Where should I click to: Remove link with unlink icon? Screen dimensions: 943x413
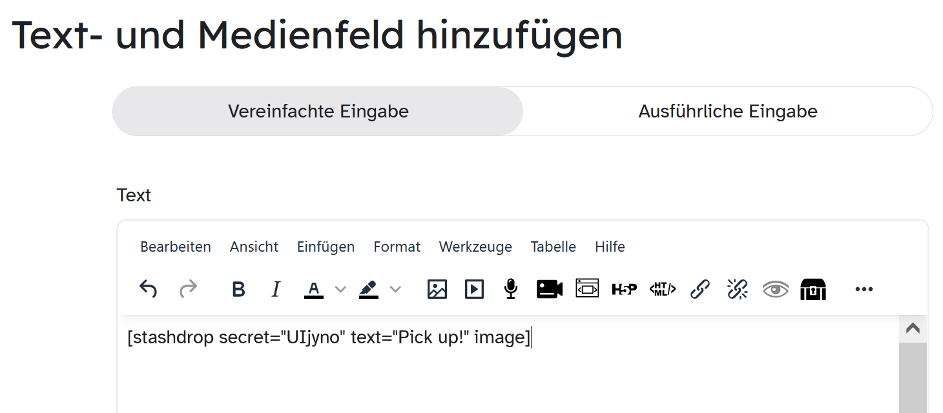pos(737,289)
